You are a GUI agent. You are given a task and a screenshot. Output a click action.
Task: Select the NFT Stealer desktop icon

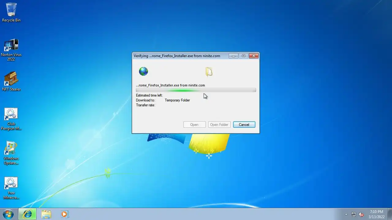tap(11, 82)
